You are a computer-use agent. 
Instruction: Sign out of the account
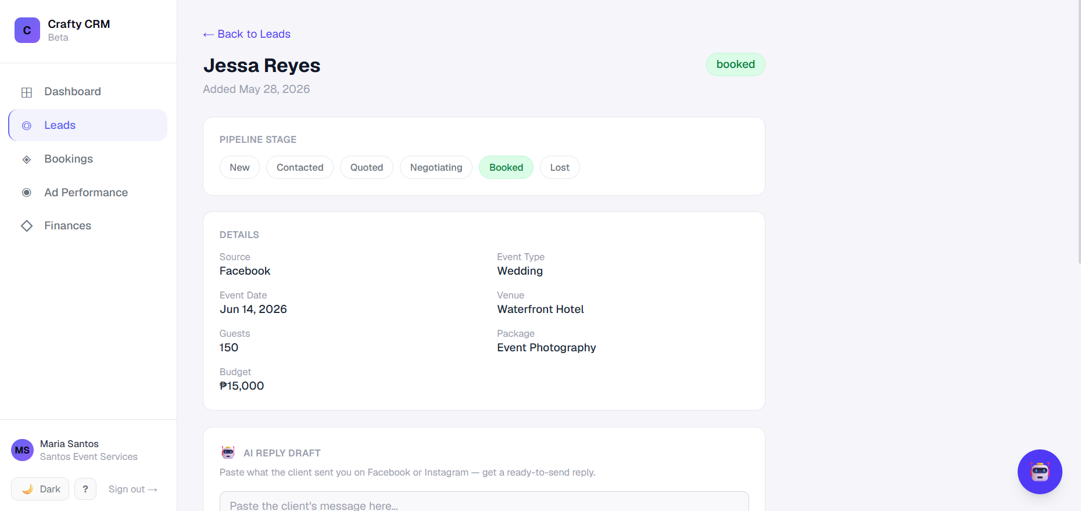click(133, 489)
